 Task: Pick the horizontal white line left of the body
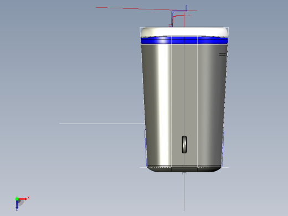(102, 124)
